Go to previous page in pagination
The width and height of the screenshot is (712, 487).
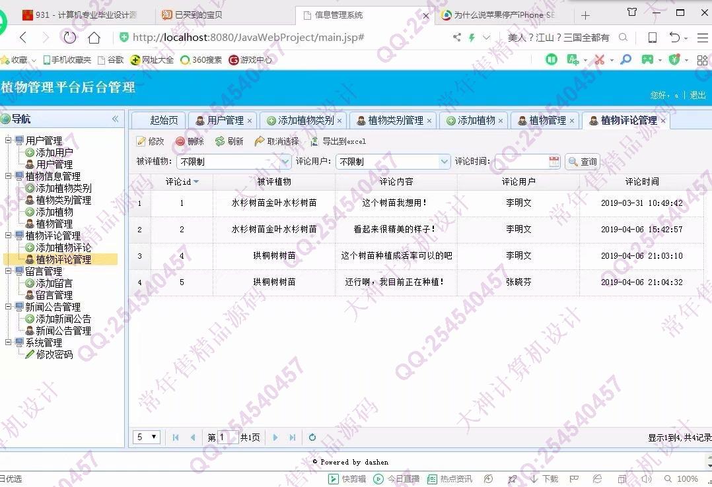pyautogui.click(x=193, y=438)
